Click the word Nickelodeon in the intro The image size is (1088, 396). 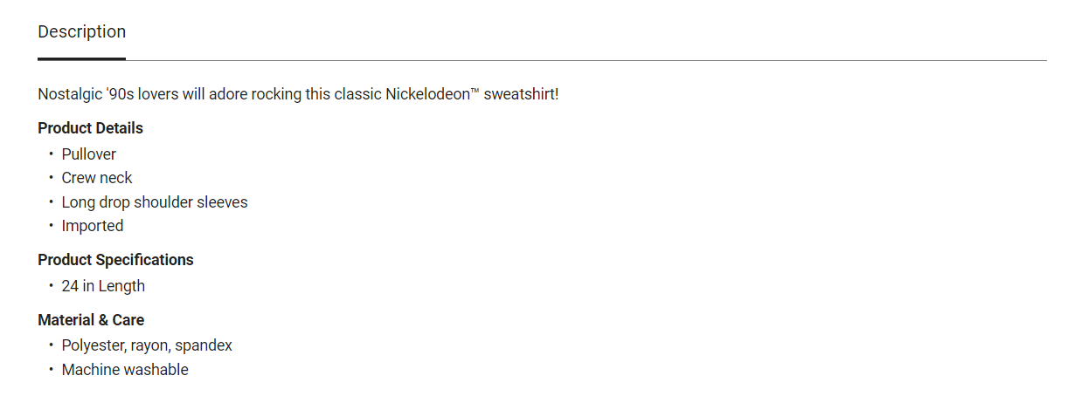coord(427,94)
